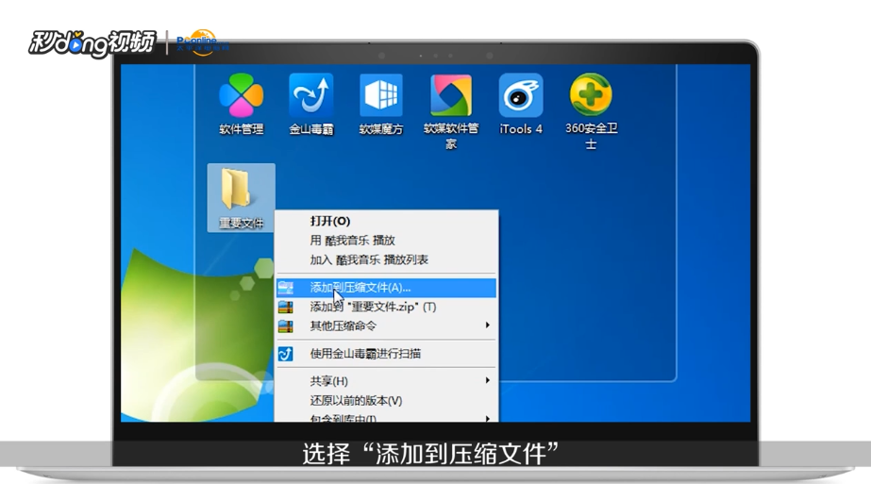Image resolution: width=871 pixels, height=484 pixels.
Task: Select the 重要文件 folder icon
Action: pyautogui.click(x=241, y=198)
